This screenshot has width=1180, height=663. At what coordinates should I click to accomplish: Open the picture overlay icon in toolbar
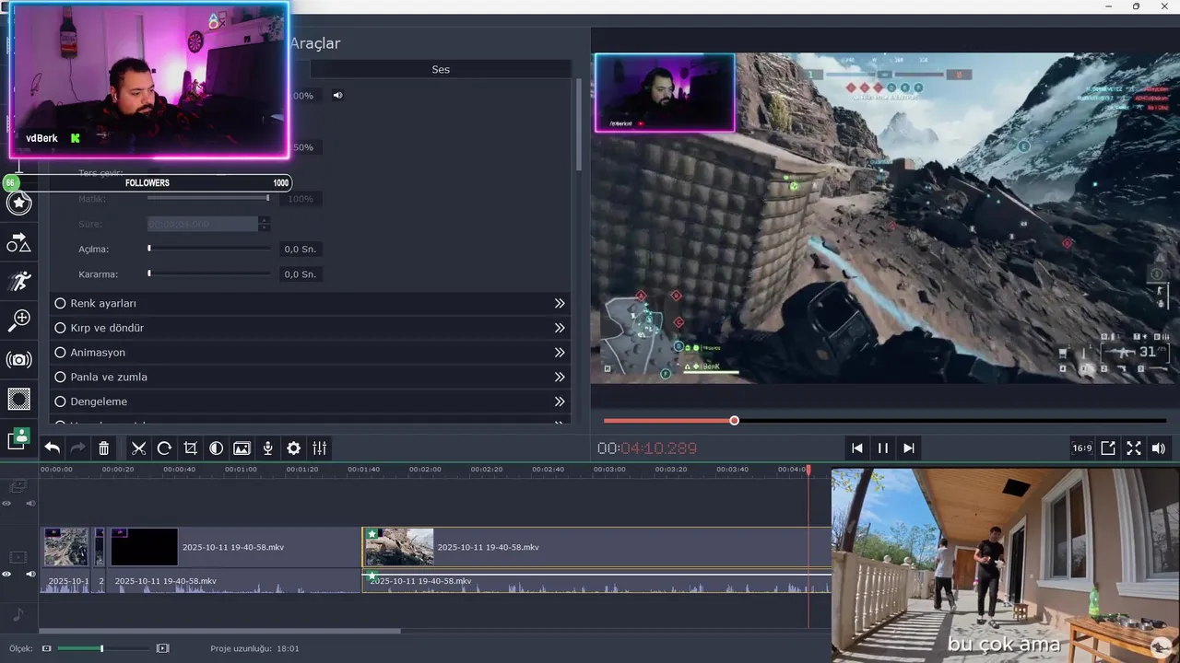[242, 448]
